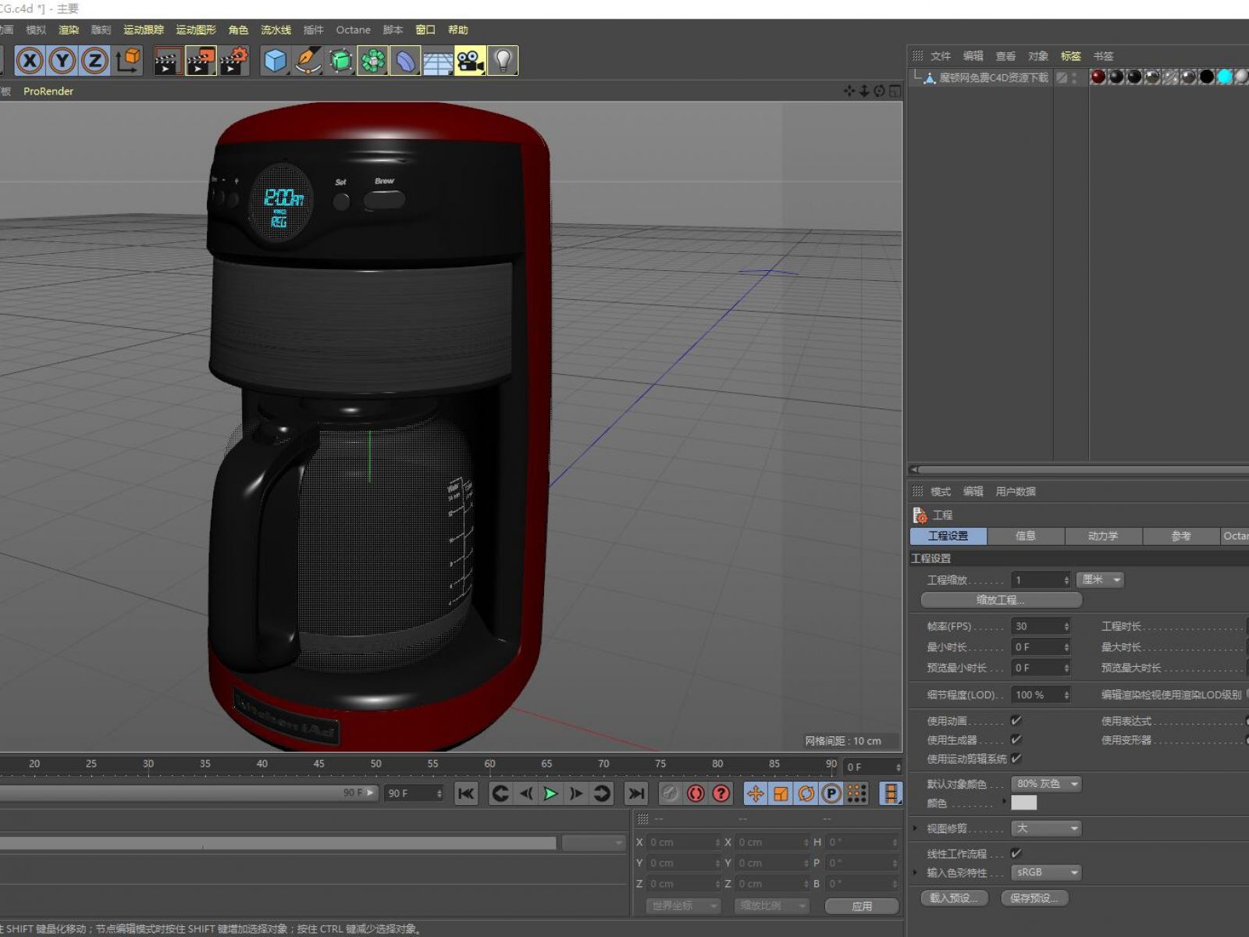Open the 视图修剪 dropdown set to 大
This screenshot has width=1249, height=937.
tap(1046, 828)
